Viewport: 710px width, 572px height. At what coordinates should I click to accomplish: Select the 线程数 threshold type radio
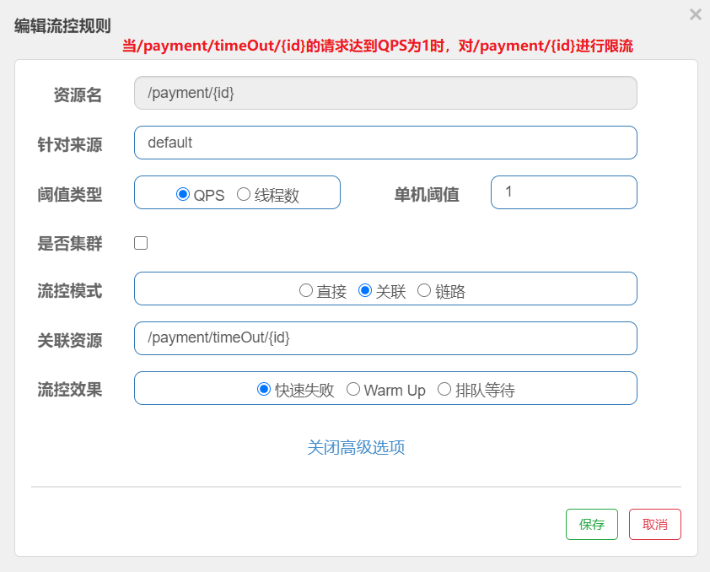point(244,194)
